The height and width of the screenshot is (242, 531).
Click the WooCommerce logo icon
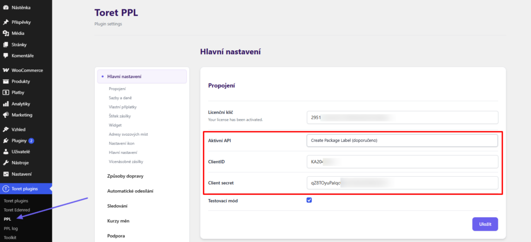[5, 70]
